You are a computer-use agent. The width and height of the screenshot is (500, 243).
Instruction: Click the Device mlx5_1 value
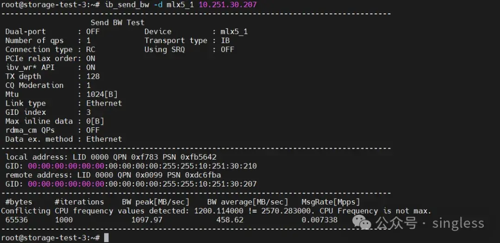(x=234, y=31)
